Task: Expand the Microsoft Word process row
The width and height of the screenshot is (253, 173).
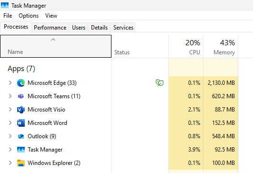Action: coord(10,123)
